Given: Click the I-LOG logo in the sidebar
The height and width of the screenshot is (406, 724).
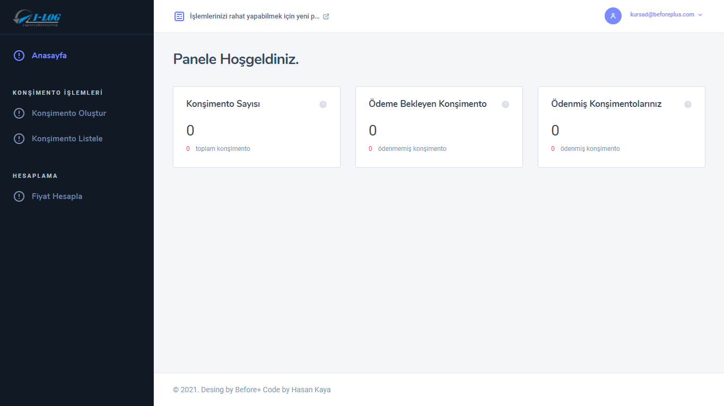Looking at the screenshot, I should (x=37, y=17).
